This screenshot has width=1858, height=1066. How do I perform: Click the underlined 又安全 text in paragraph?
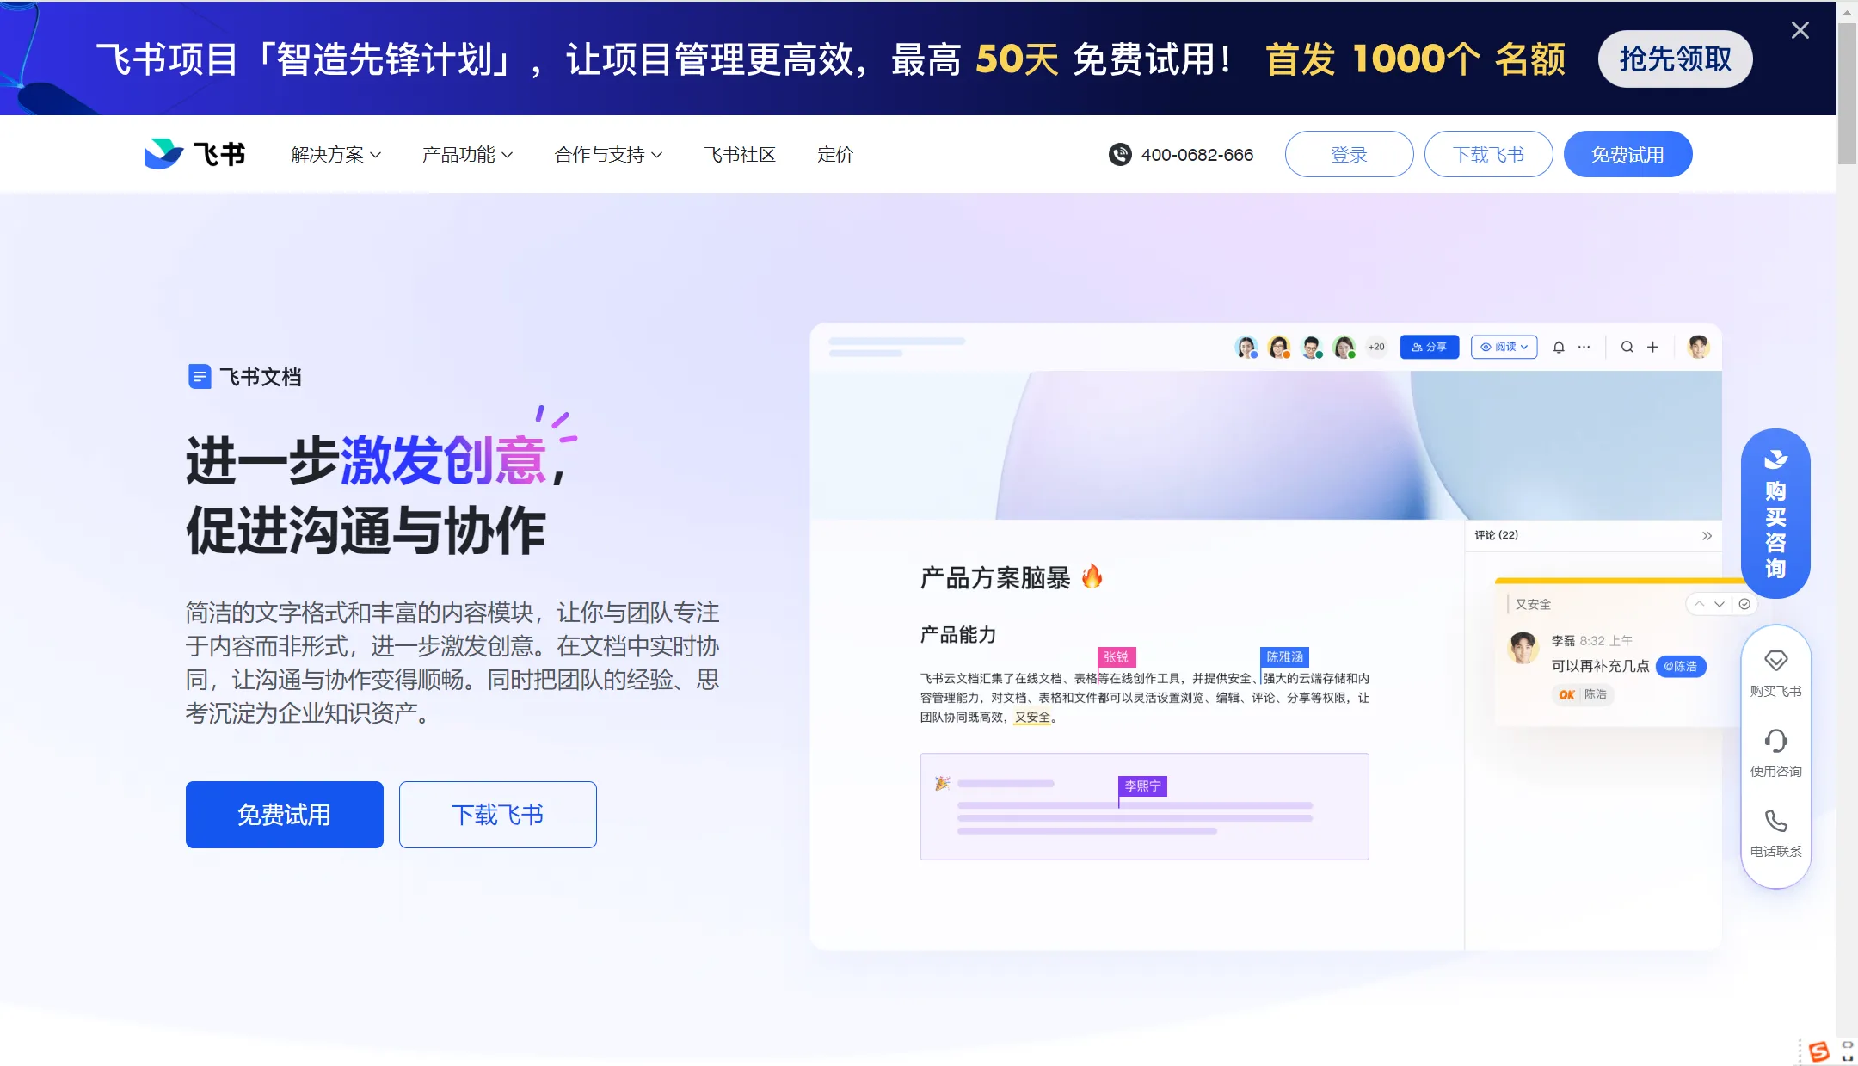(1032, 718)
